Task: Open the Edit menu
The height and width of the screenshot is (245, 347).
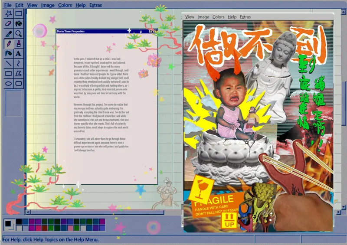Action: pos(19,5)
